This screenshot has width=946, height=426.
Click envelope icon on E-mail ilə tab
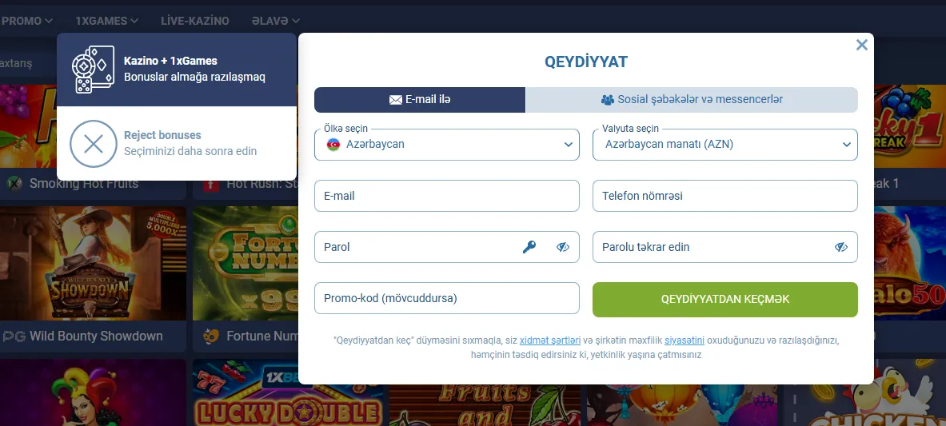pos(396,100)
